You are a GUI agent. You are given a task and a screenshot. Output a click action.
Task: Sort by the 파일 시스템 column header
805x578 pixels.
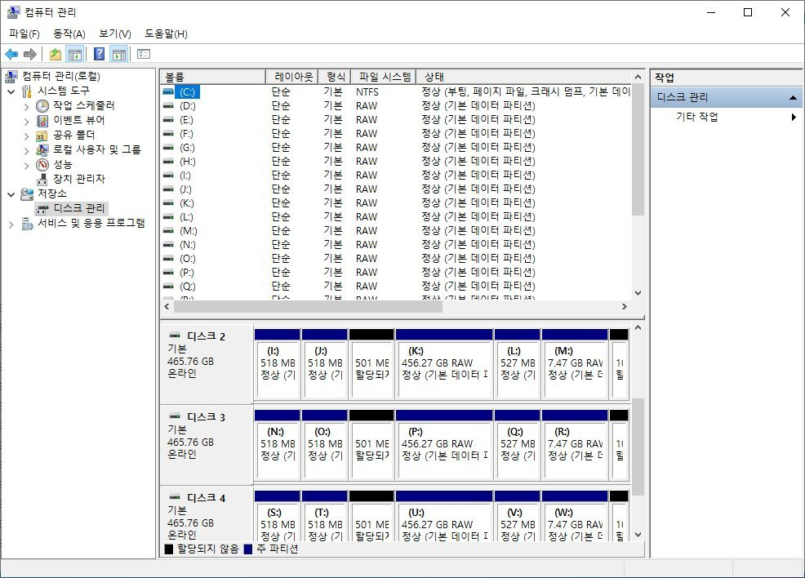(x=384, y=77)
